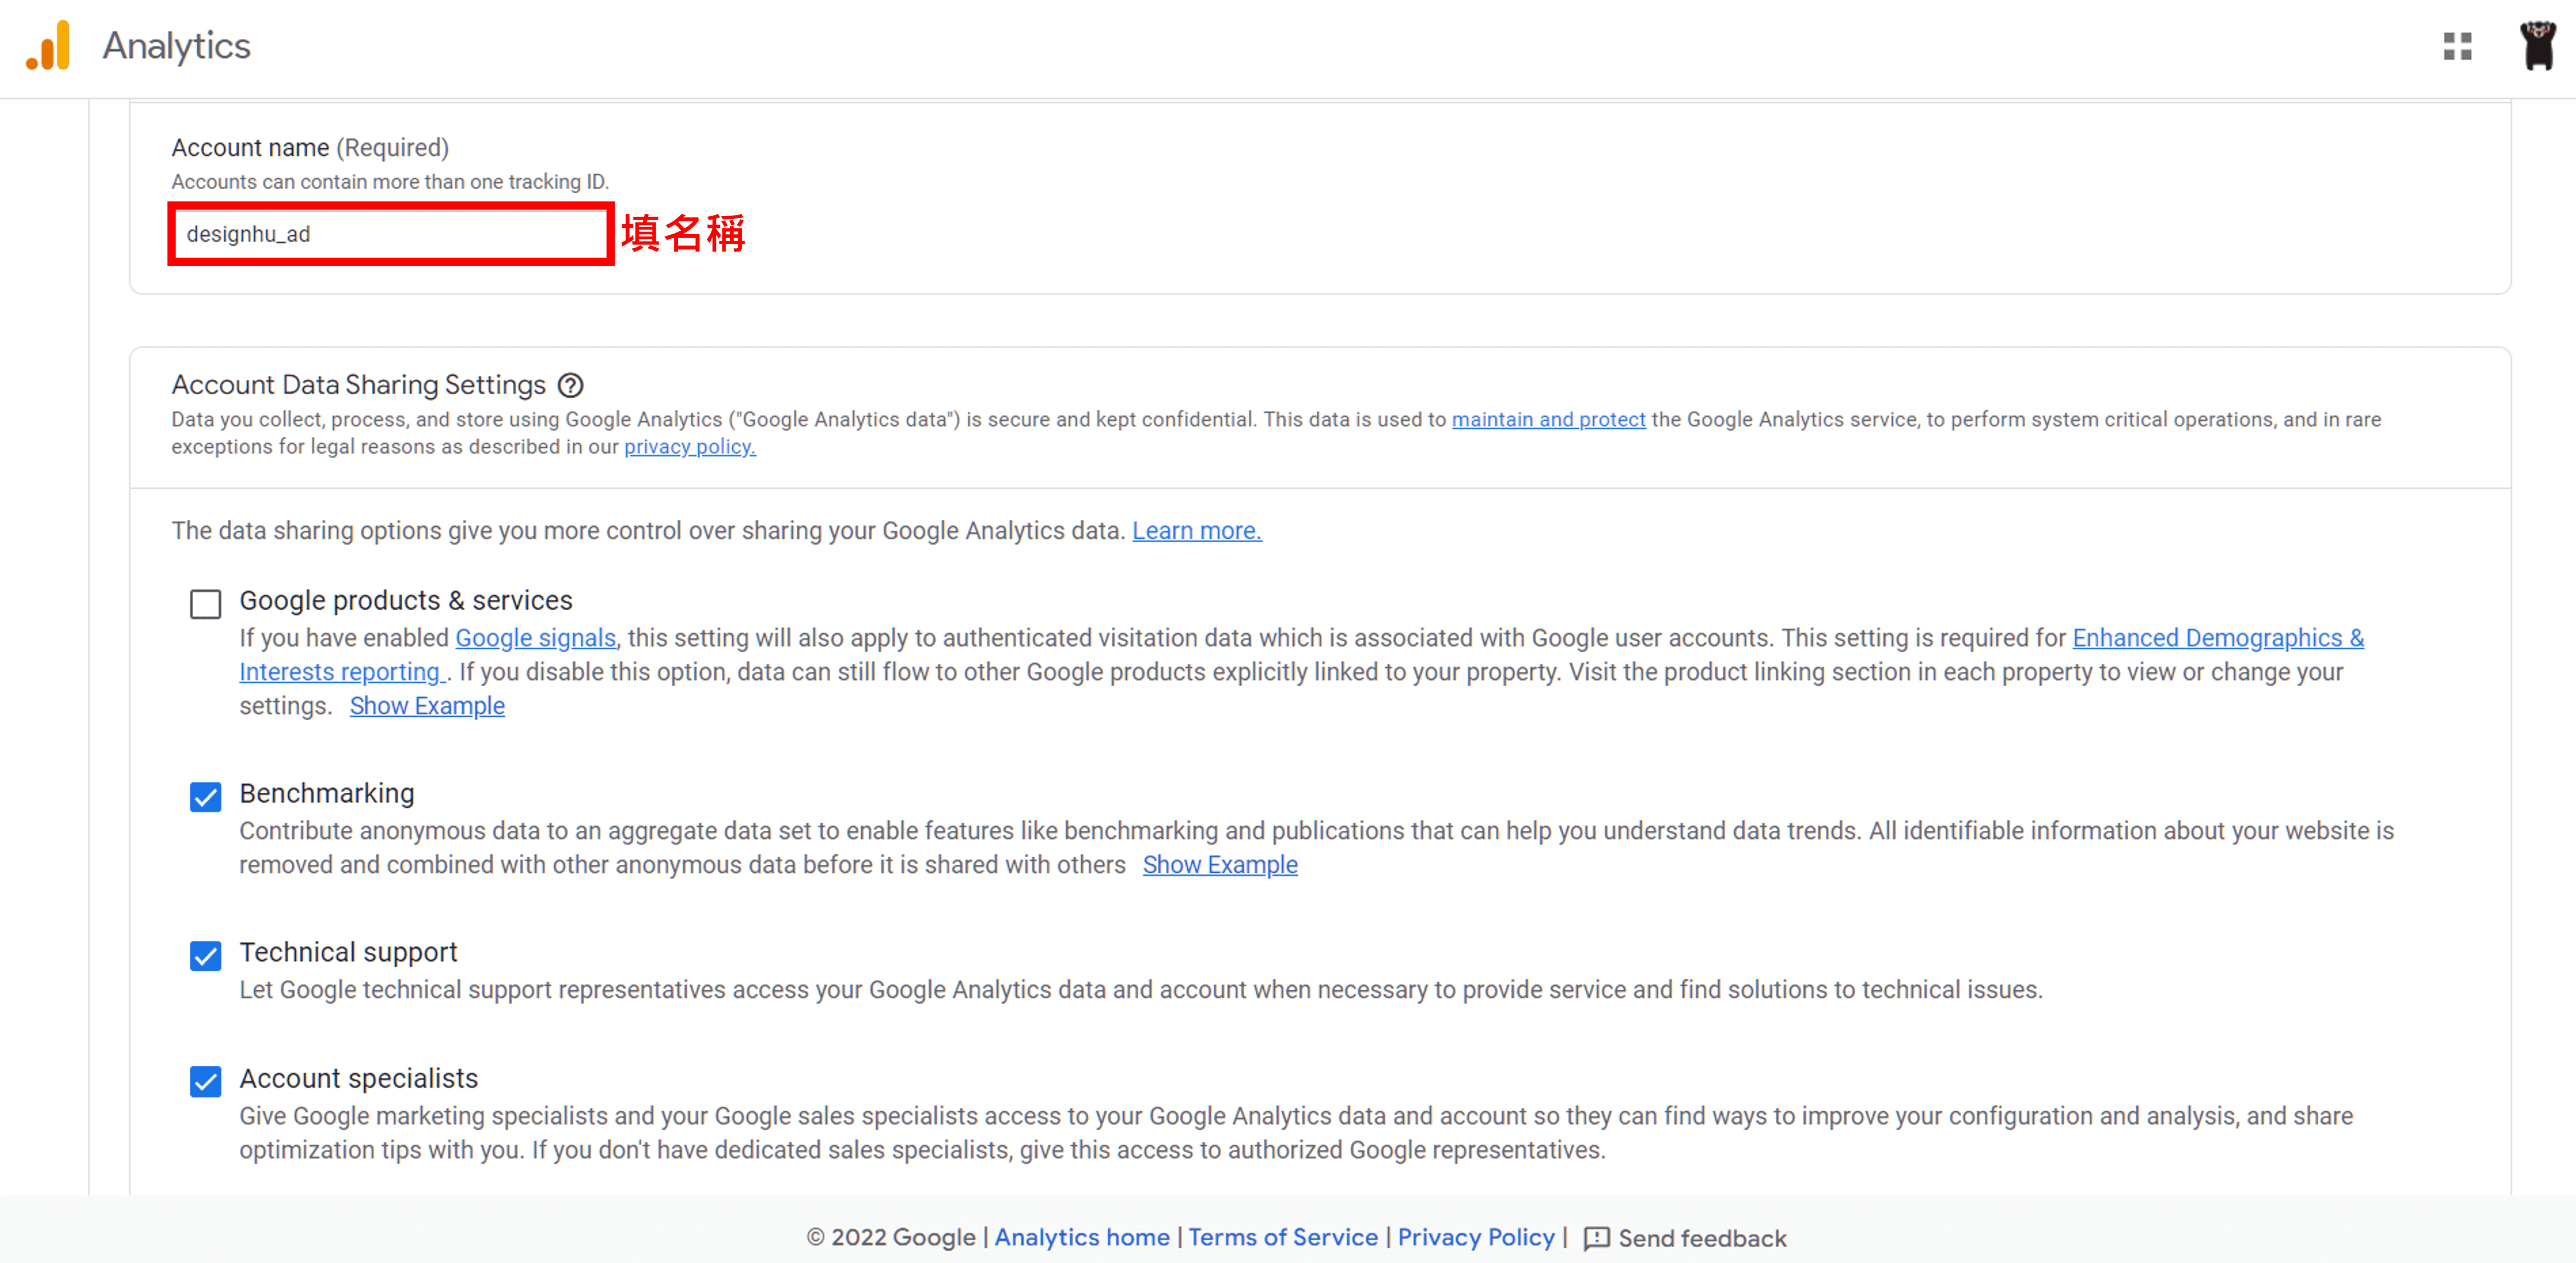Open the Google signals link
The height and width of the screenshot is (1263, 2576).
pos(535,638)
